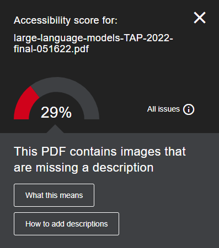Click the percent sign in the score
Viewport: 219px width, 248px height.
tap(65, 112)
